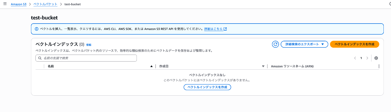Go to next page of results
Image resolution: width=391 pixels, height=112 pixels.
pyautogui.click(x=367, y=58)
